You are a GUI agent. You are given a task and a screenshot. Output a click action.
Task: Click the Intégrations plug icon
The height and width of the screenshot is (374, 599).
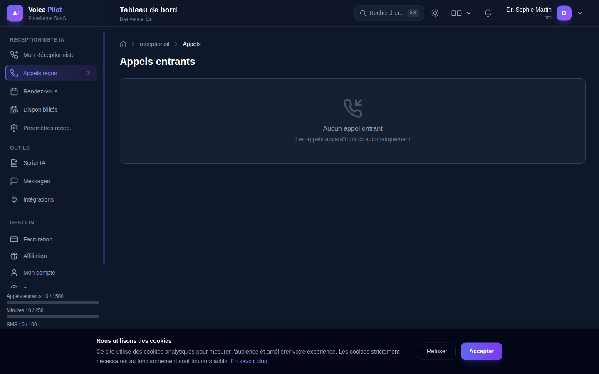(x=14, y=199)
